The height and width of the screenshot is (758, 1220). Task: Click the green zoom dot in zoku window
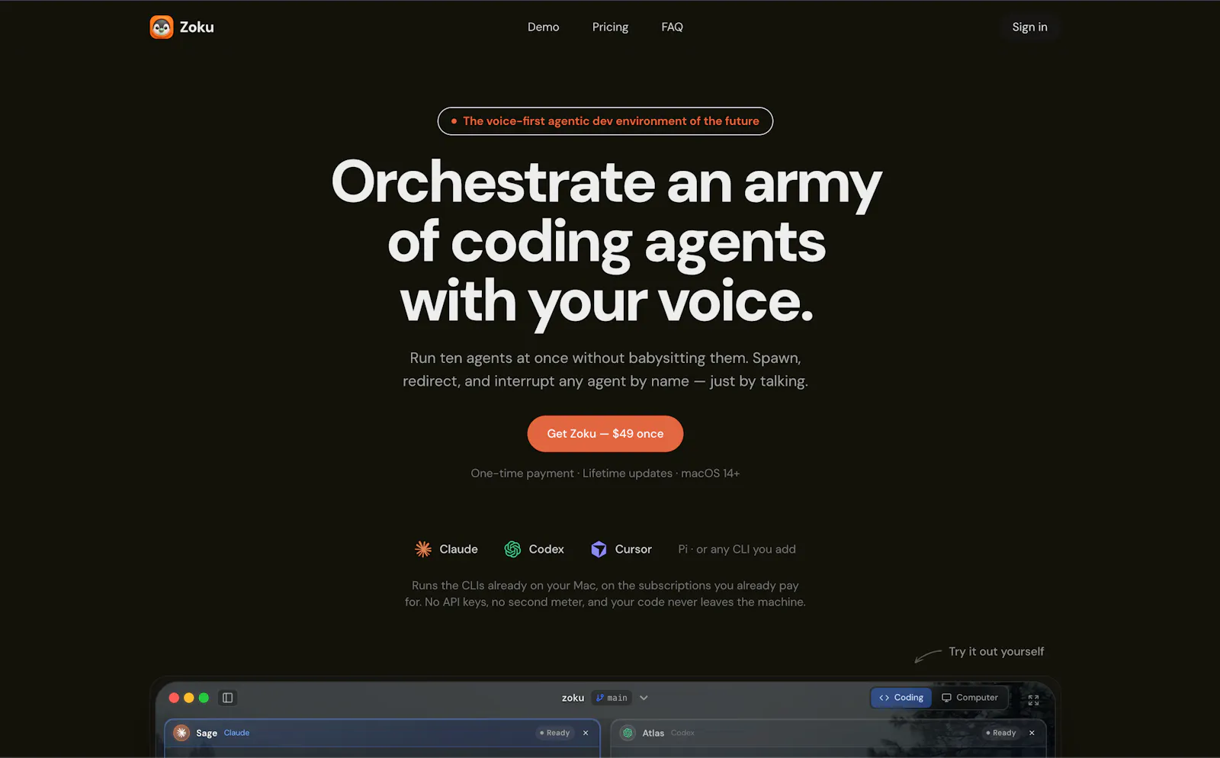(204, 698)
